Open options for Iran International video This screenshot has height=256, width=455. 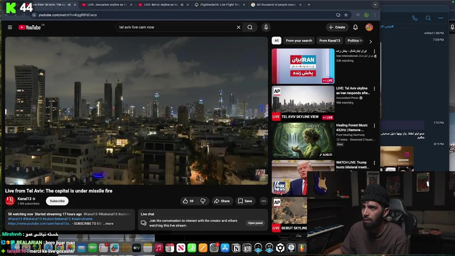point(374,51)
